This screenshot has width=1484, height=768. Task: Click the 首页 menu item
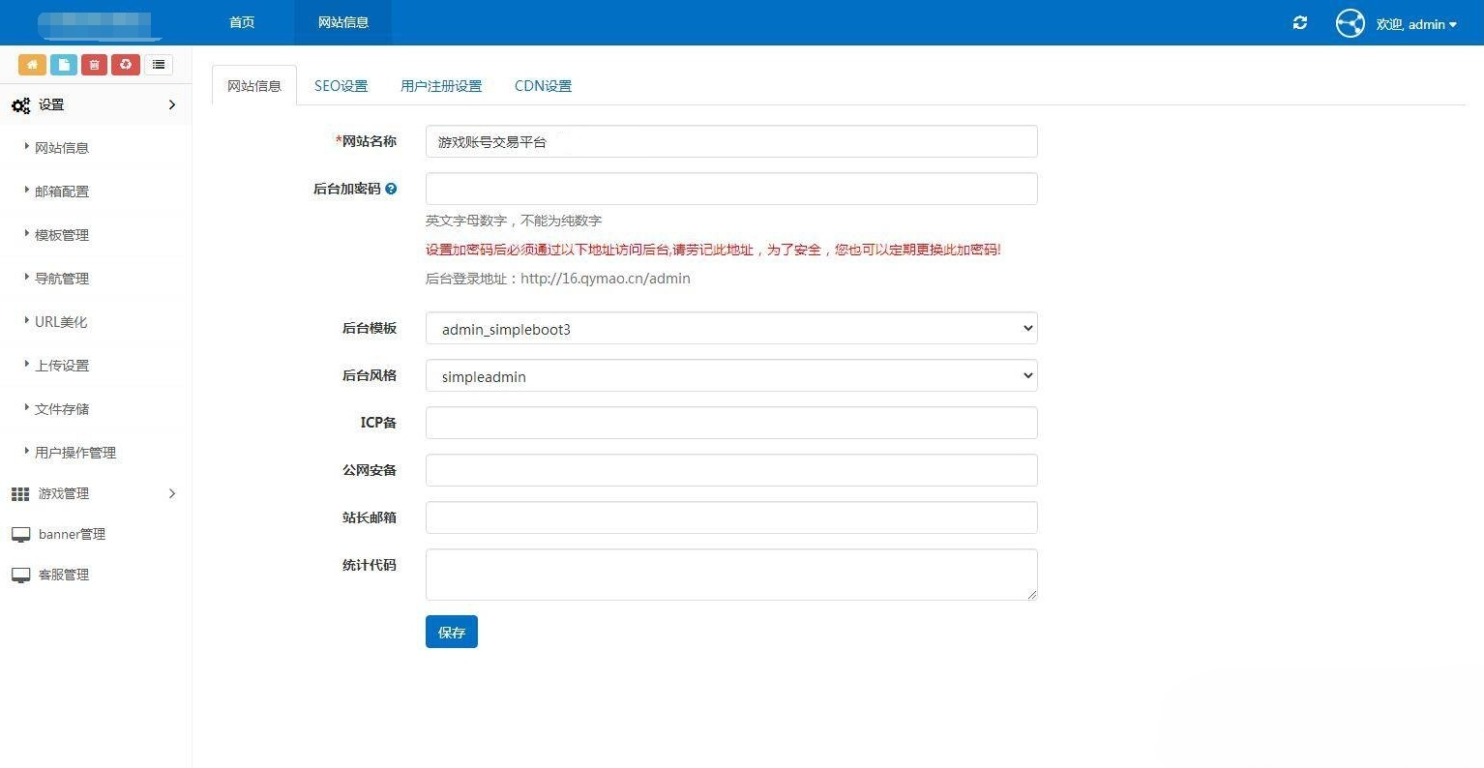[241, 22]
